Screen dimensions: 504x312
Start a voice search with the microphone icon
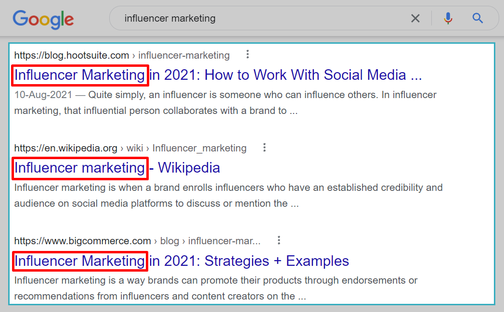point(448,18)
